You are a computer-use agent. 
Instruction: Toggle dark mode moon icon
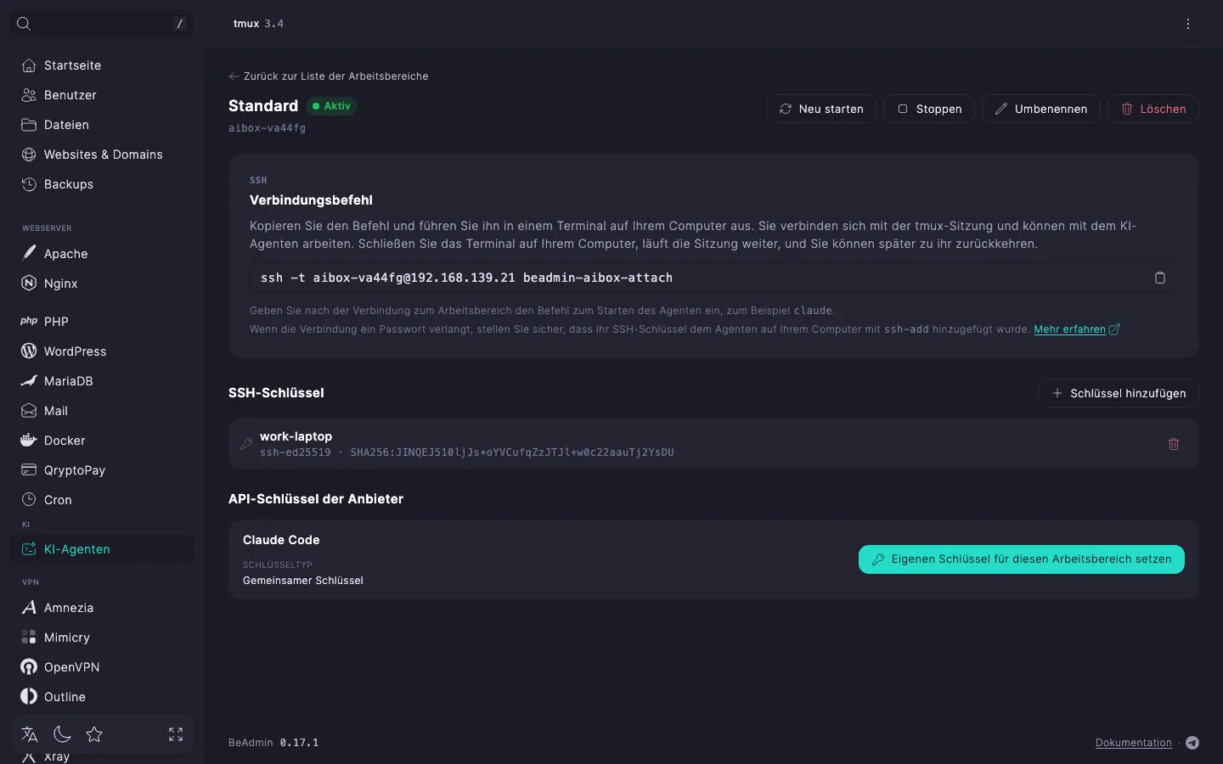pos(62,734)
